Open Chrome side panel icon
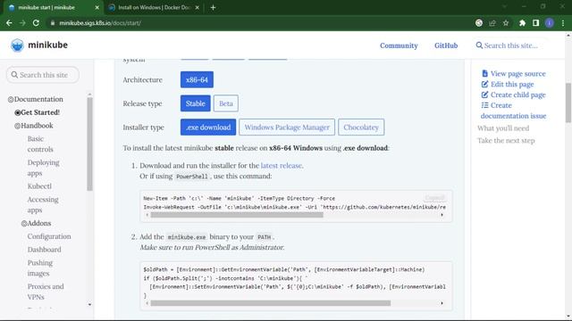 tap(536, 23)
